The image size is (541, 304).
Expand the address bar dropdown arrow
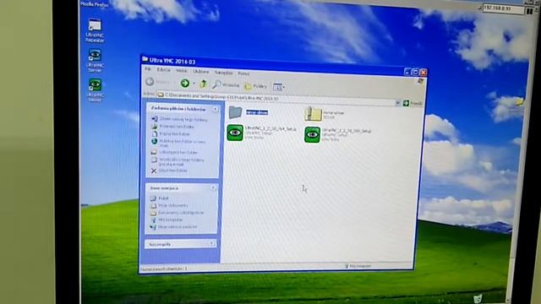coord(398,103)
